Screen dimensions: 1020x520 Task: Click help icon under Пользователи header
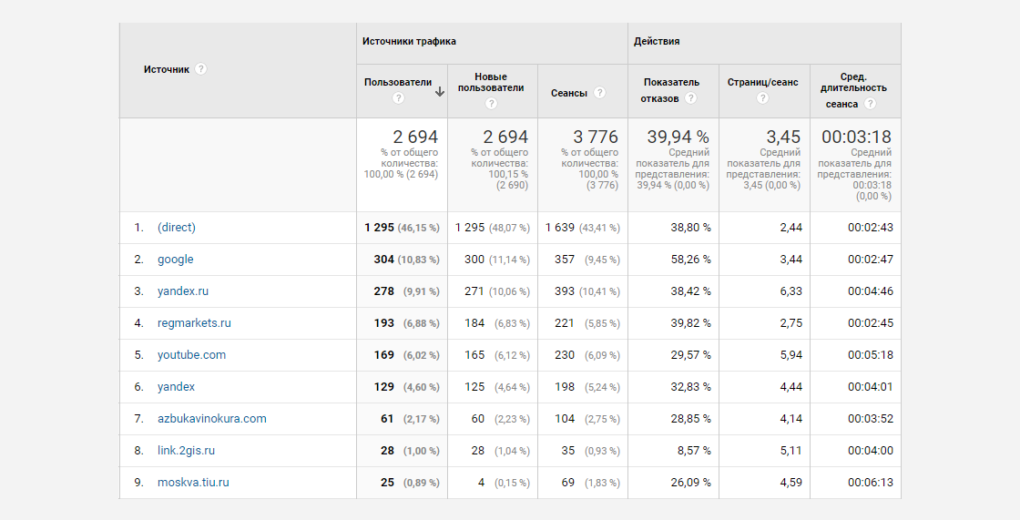[x=399, y=97]
